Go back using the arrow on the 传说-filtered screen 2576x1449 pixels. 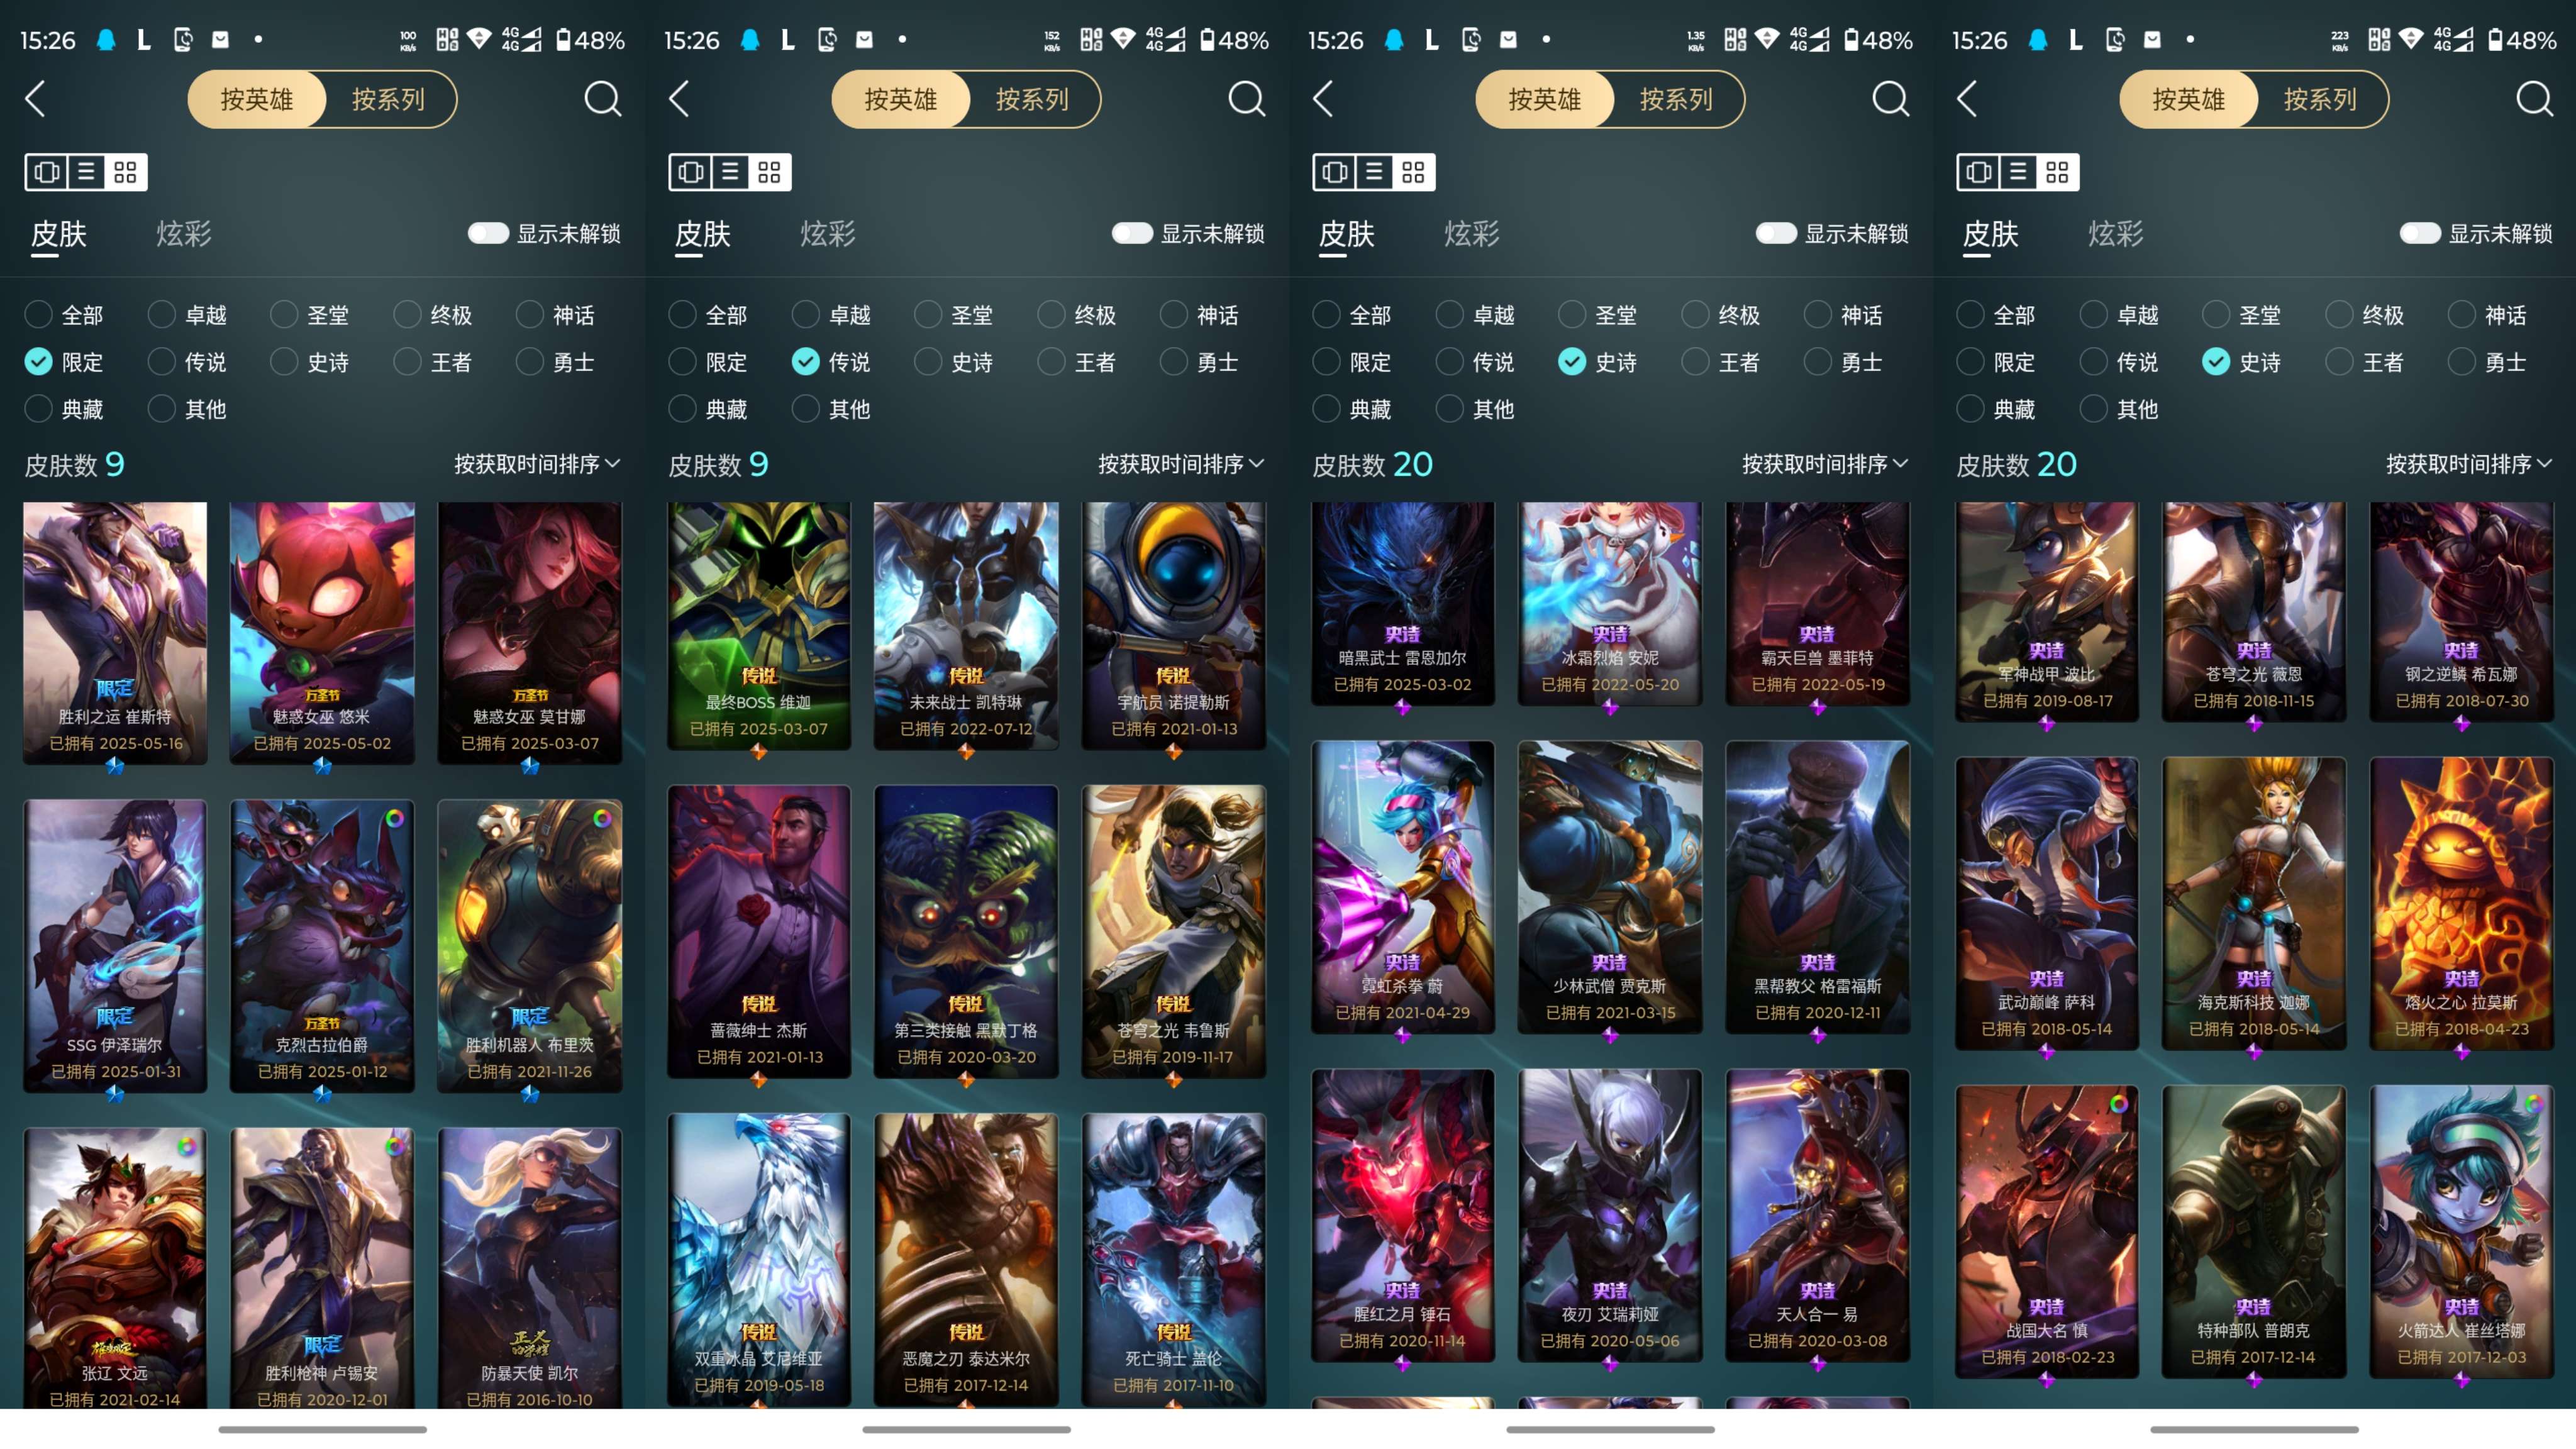tap(680, 99)
